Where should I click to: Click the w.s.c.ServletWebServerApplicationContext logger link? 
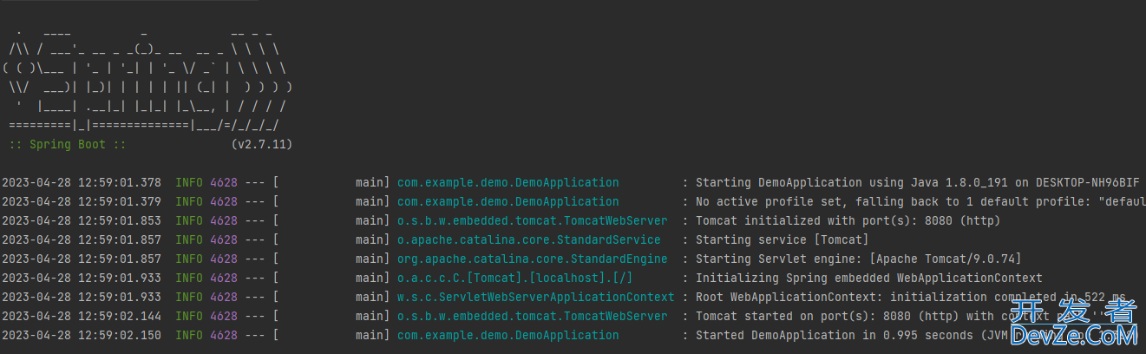click(535, 297)
